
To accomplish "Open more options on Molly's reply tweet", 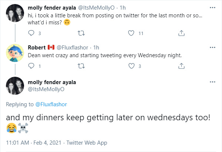I will point(212,82).
